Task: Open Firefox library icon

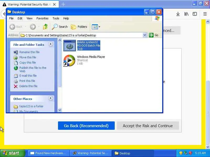Action: click(186, 14)
